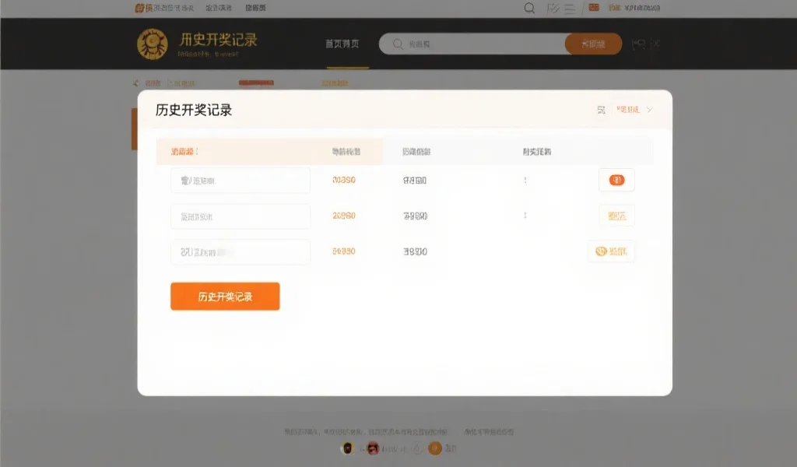This screenshot has height=467, width=797.
Task: Click the third row action button with icon
Action: pyautogui.click(x=611, y=251)
